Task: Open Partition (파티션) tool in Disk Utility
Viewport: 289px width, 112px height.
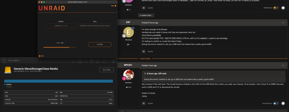Action: coord(86,61)
